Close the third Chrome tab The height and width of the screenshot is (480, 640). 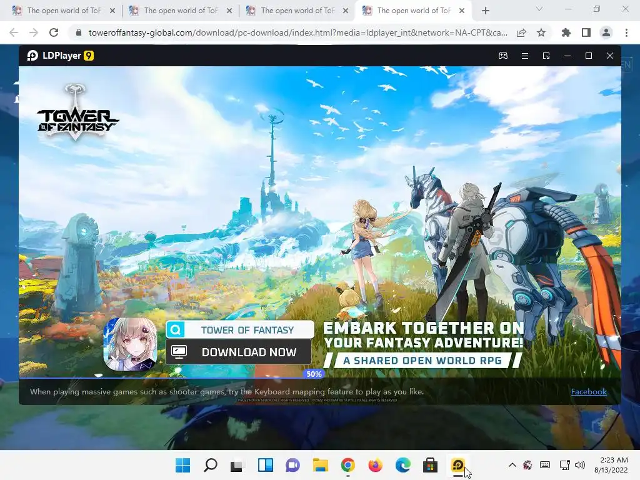pyautogui.click(x=346, y=11)
